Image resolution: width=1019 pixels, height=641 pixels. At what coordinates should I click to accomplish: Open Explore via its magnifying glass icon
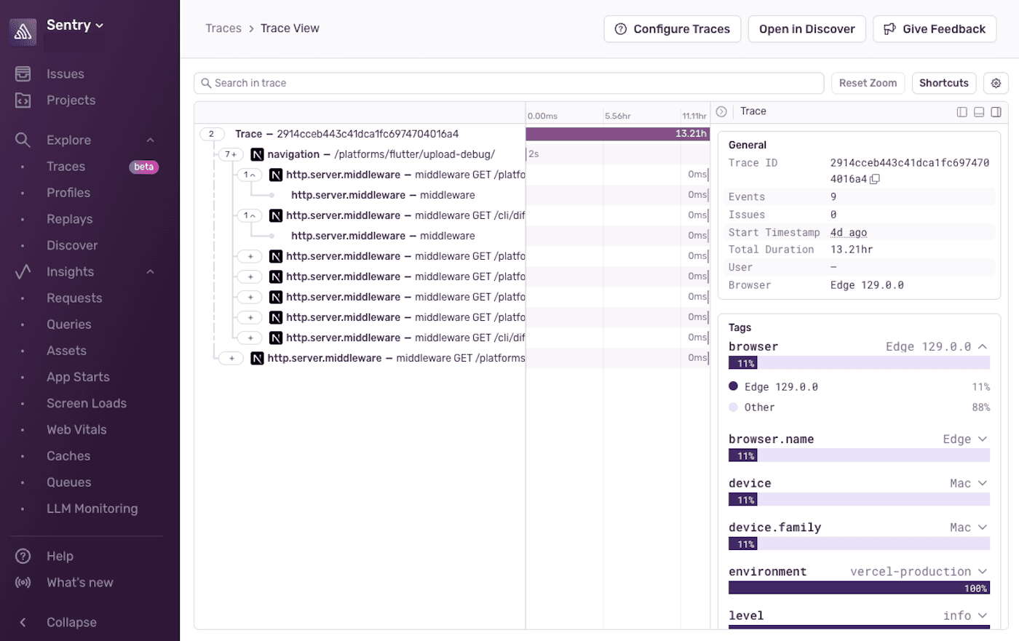(24, 140)
